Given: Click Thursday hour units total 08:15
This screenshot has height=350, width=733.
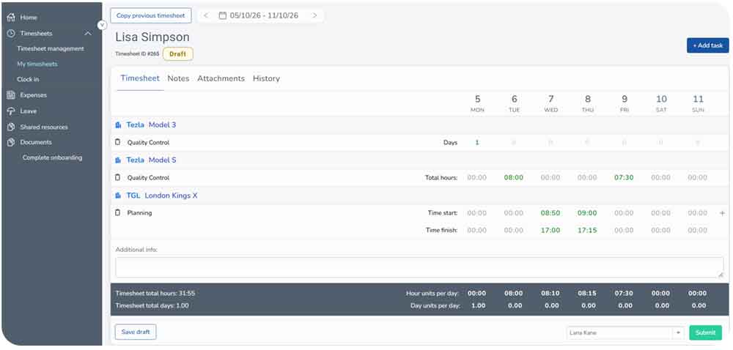Looking at the screenshot, I should (588, 294).
